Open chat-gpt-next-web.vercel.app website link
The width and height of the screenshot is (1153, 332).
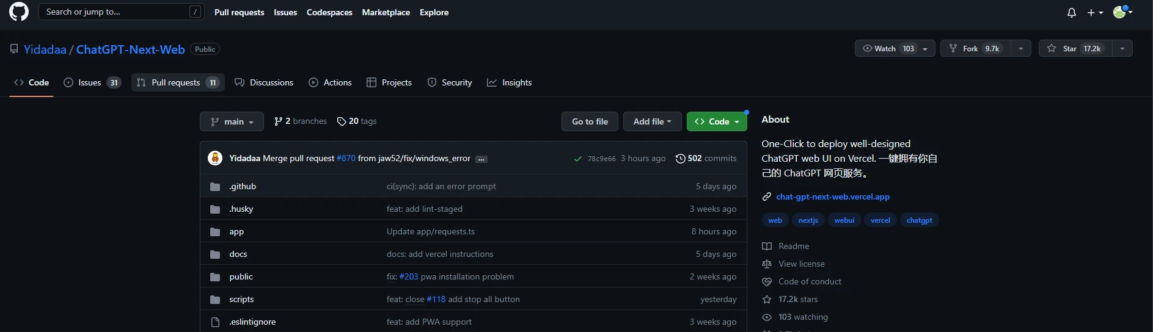[833, 197]
